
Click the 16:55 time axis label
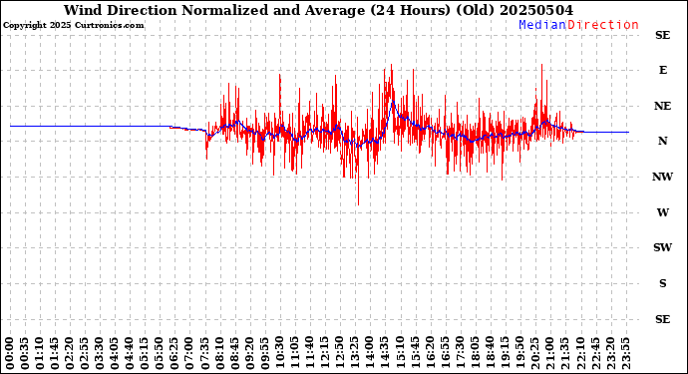[x=445, y=353]
